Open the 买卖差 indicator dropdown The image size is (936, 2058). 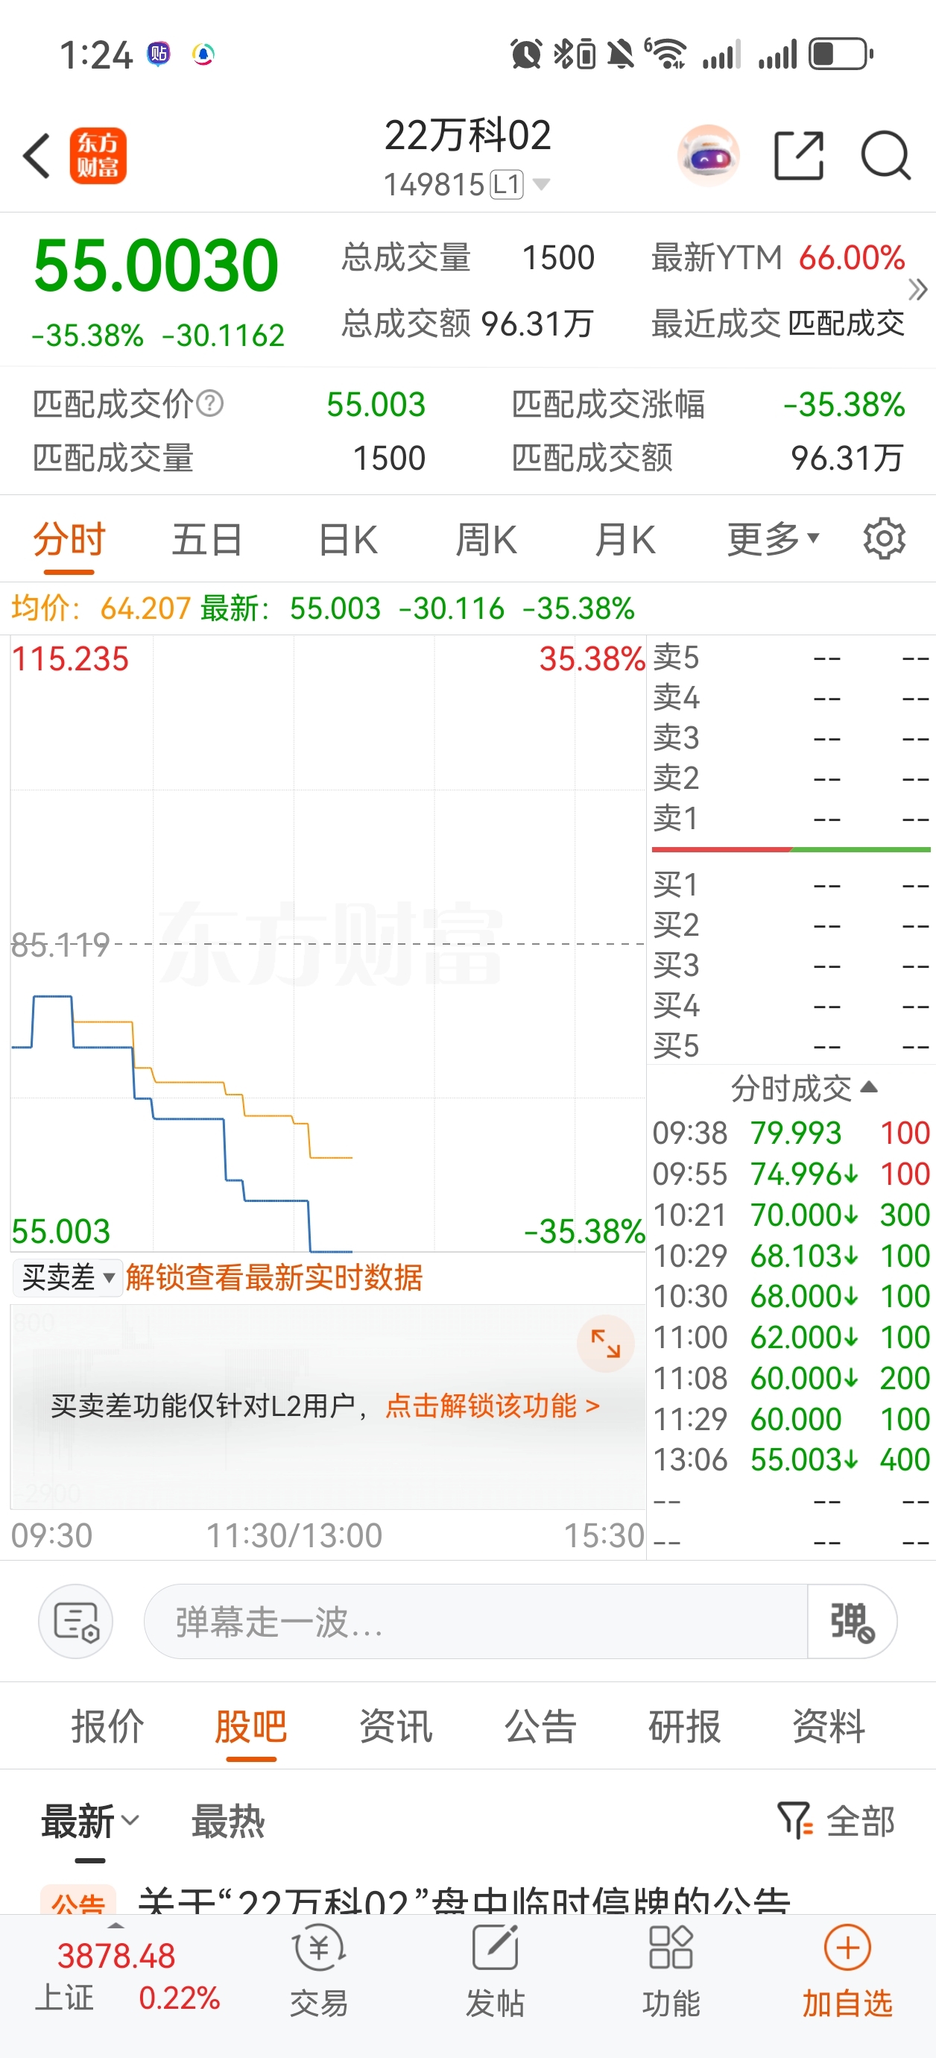68,1277
